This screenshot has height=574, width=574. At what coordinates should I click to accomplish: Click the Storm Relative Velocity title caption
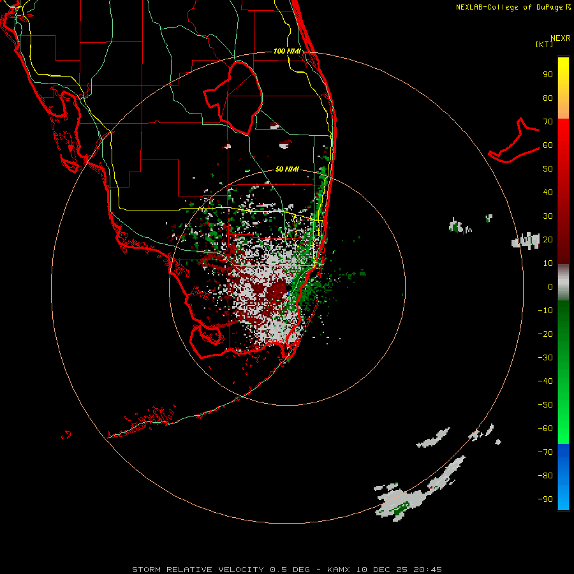[287, 570]
